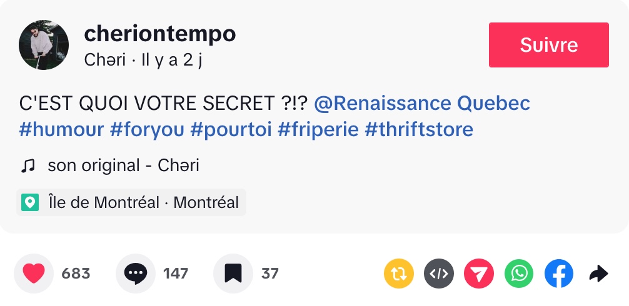Like the video with the heart icon
The image size is (629, 306).
click(x=34, y=274)
